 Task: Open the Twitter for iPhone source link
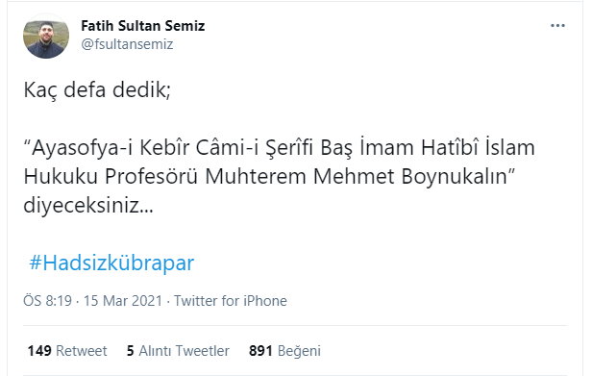pos(231,301)
